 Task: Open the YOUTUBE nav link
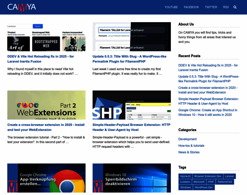[x=171, y=7]
